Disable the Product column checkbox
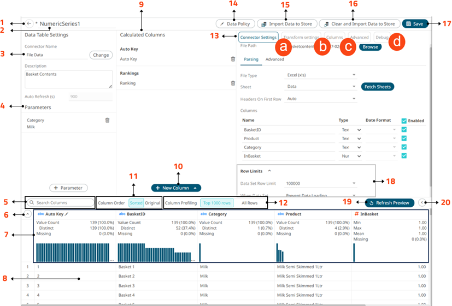The height and width of the screenshot is (306, 452). 404,139
